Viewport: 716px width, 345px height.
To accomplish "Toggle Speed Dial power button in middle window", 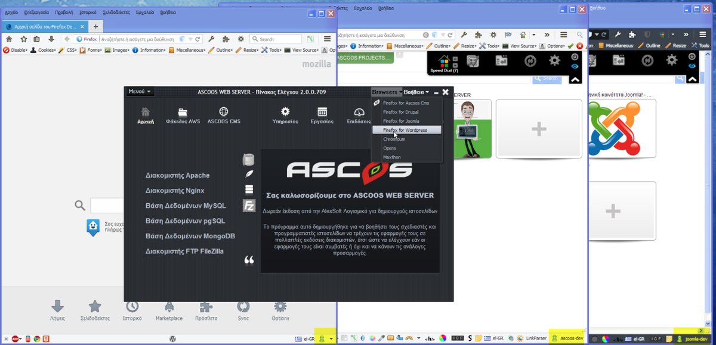I will [x=575, y=57].
